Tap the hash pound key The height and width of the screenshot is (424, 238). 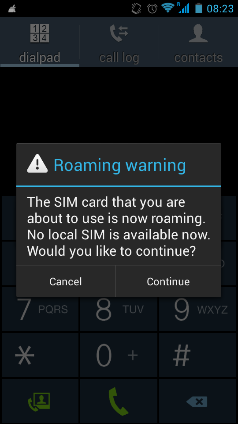point(198,355)
